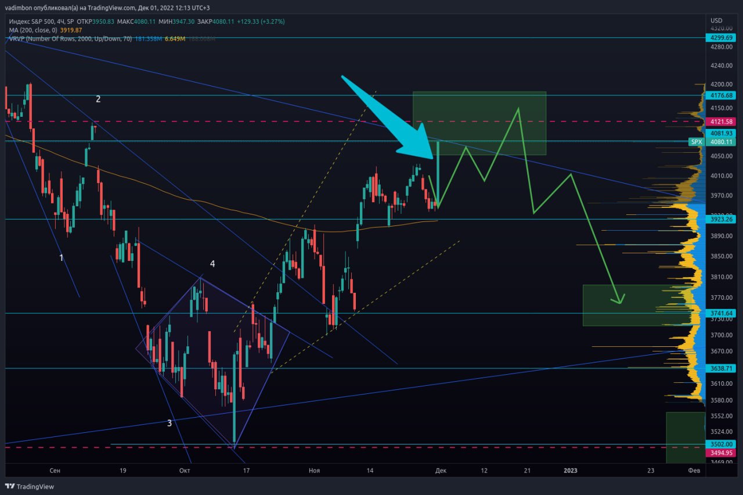Screen dimensions: 743x495
Task: Click the 4050.00 price axis tick
Action: (x=721, y=156)
